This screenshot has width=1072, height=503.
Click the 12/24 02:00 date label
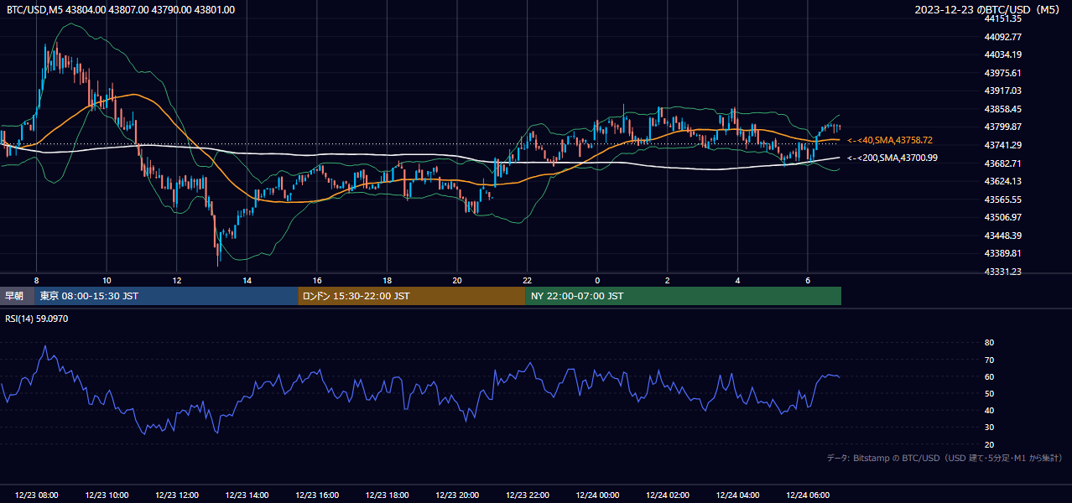(668, 495)
